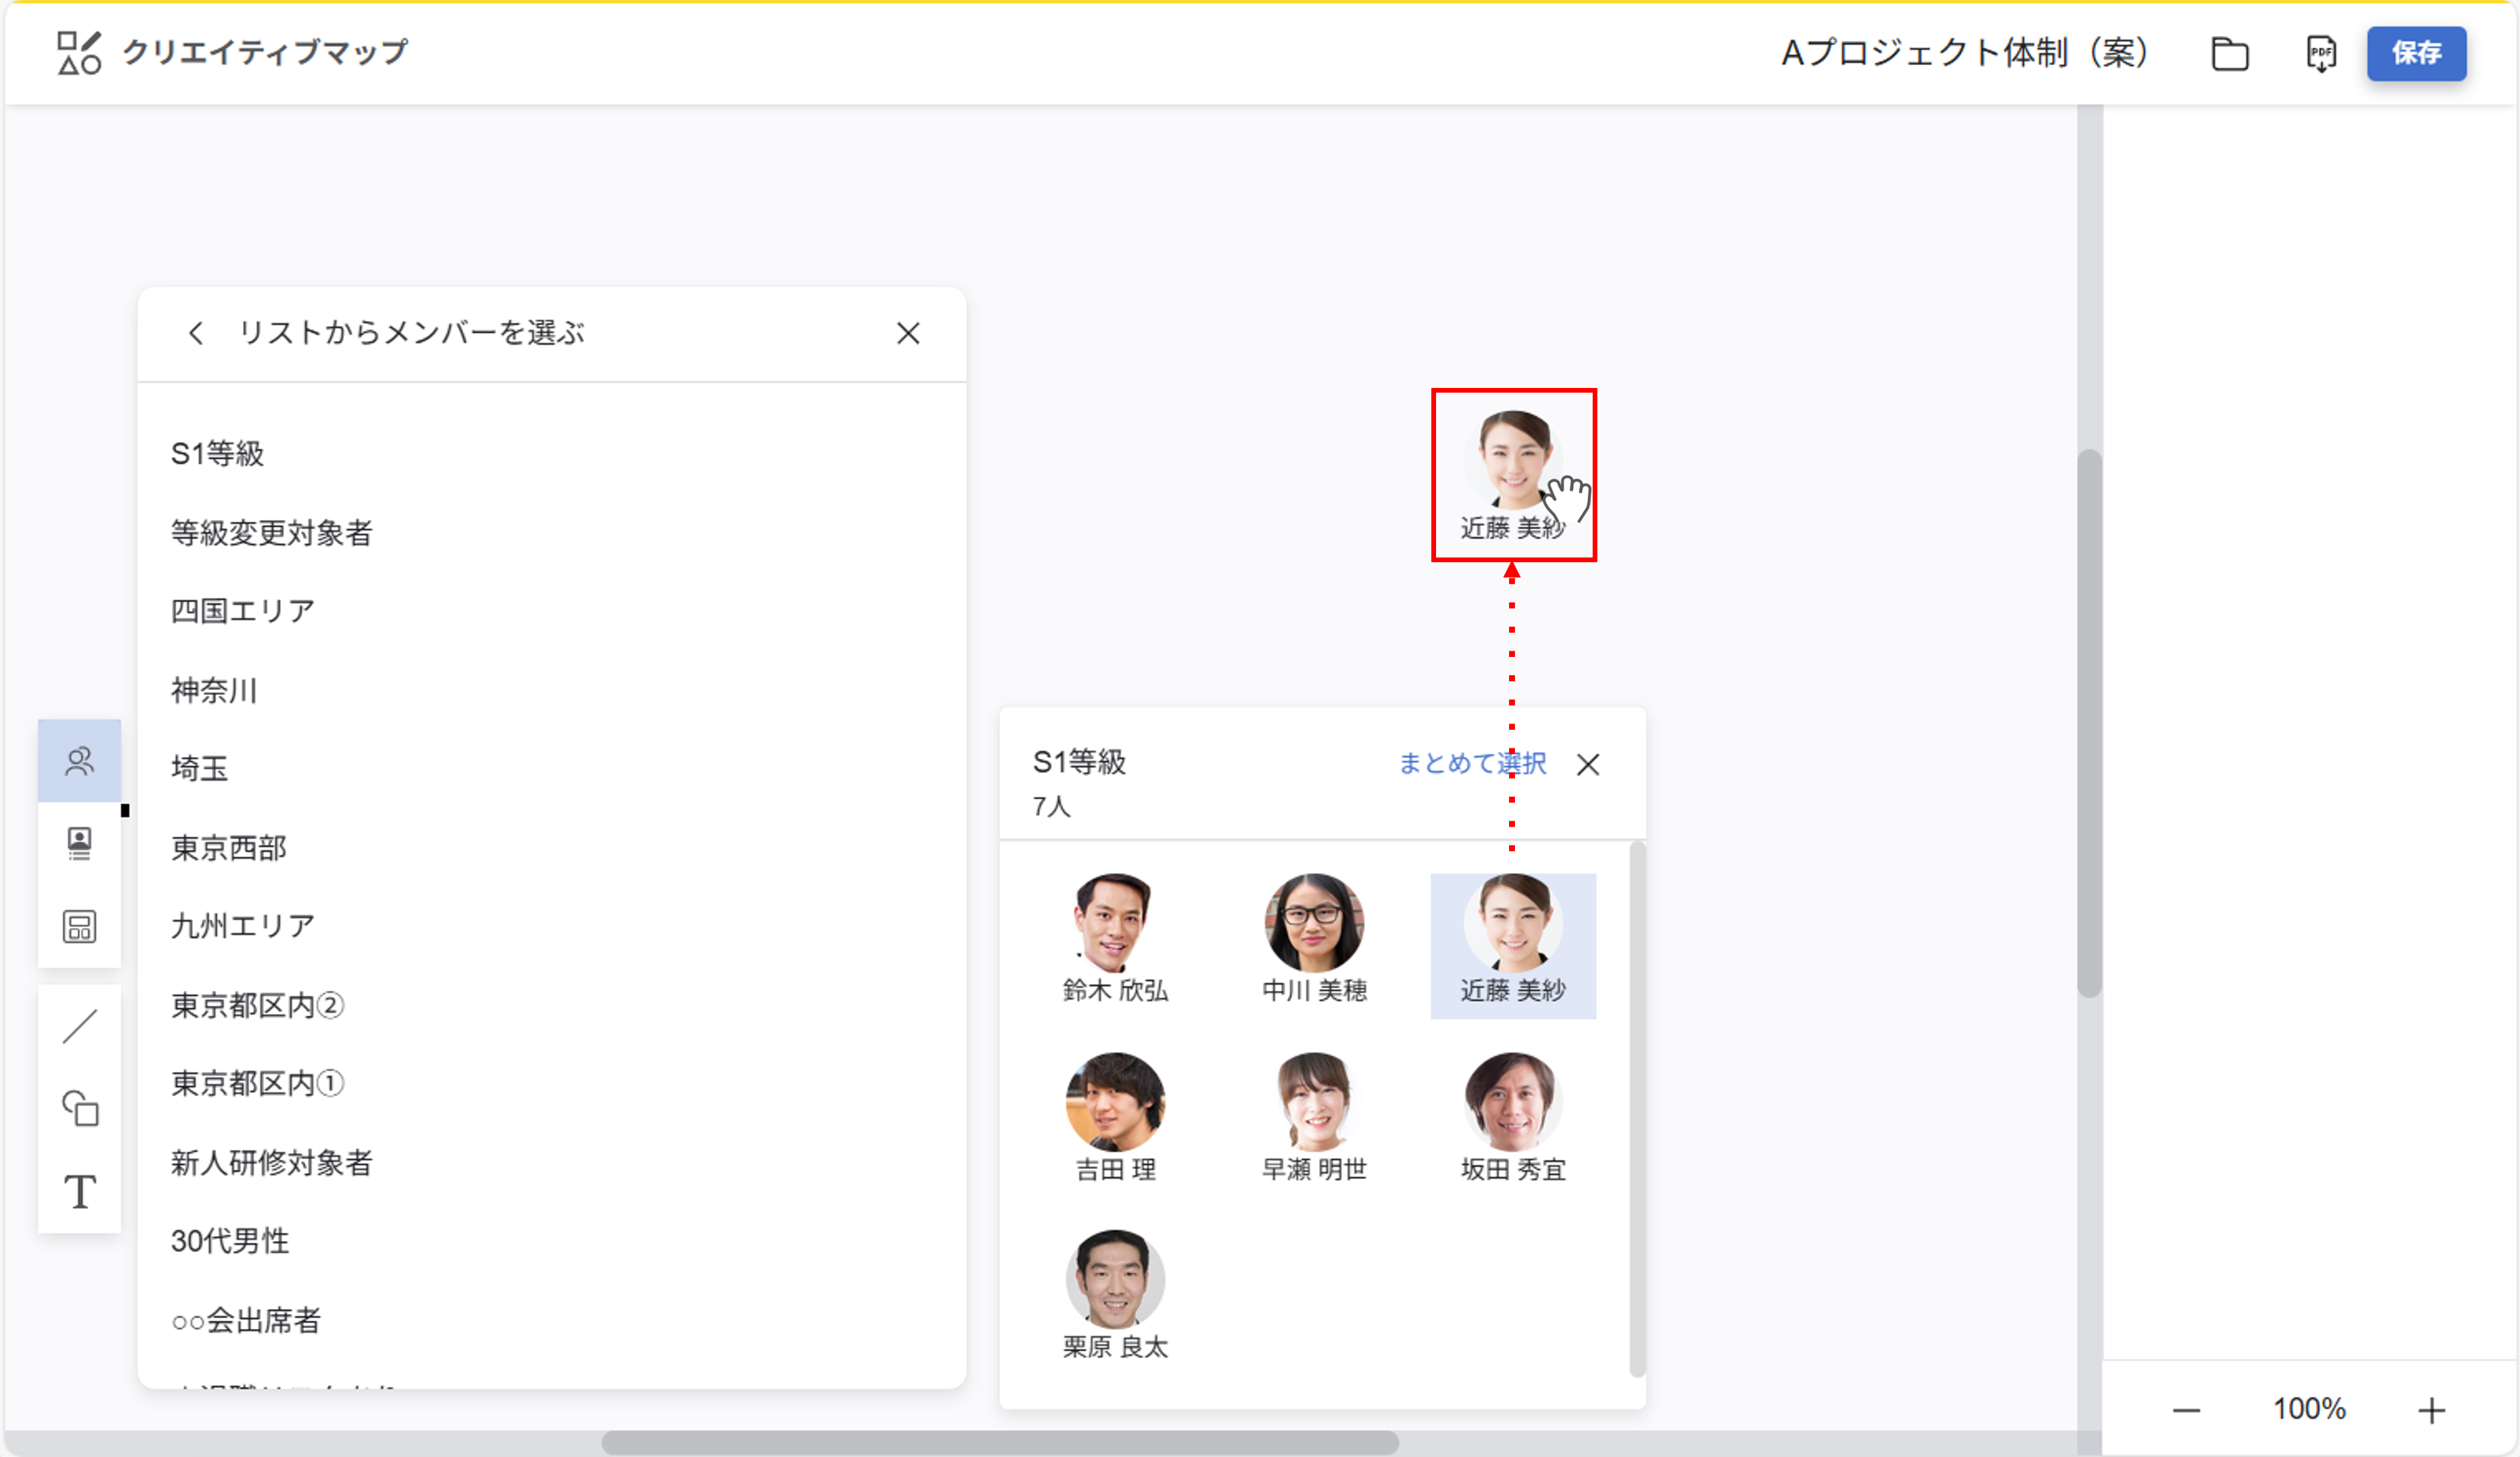Select the member insertion tool
This screenshot has width=2520, height=1457.
pyautogui.click(x=79, y=761)
